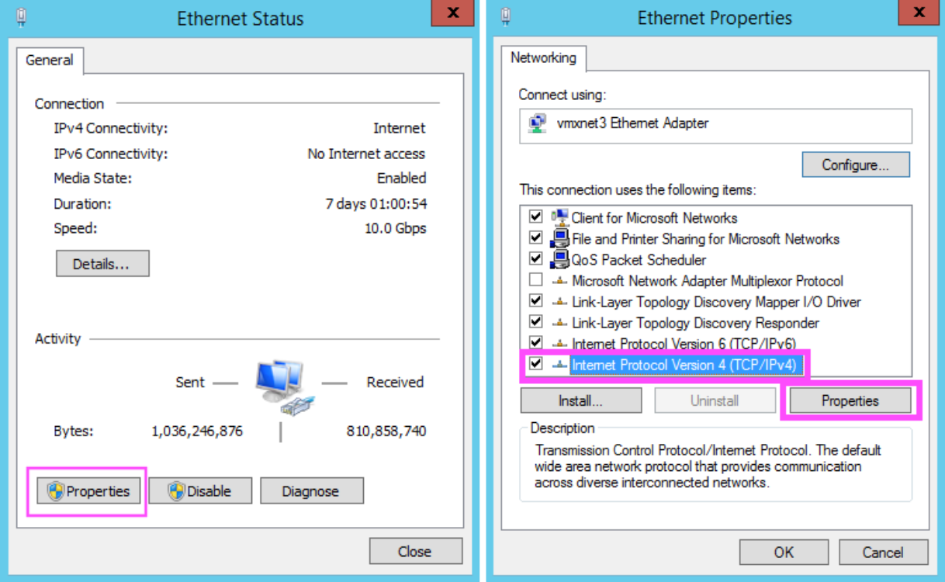Select Link-Layer Topology Discovery Mapper I/O Driver
Viewport: 945px width, 582px height.
click(715, 302)
